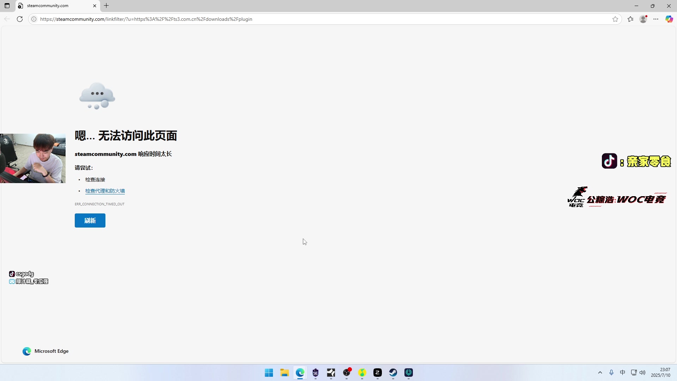Image resolution: width=677 pixels, height=381 pixels.
Task: Open the tab actions menu icon
Action: 7,6
